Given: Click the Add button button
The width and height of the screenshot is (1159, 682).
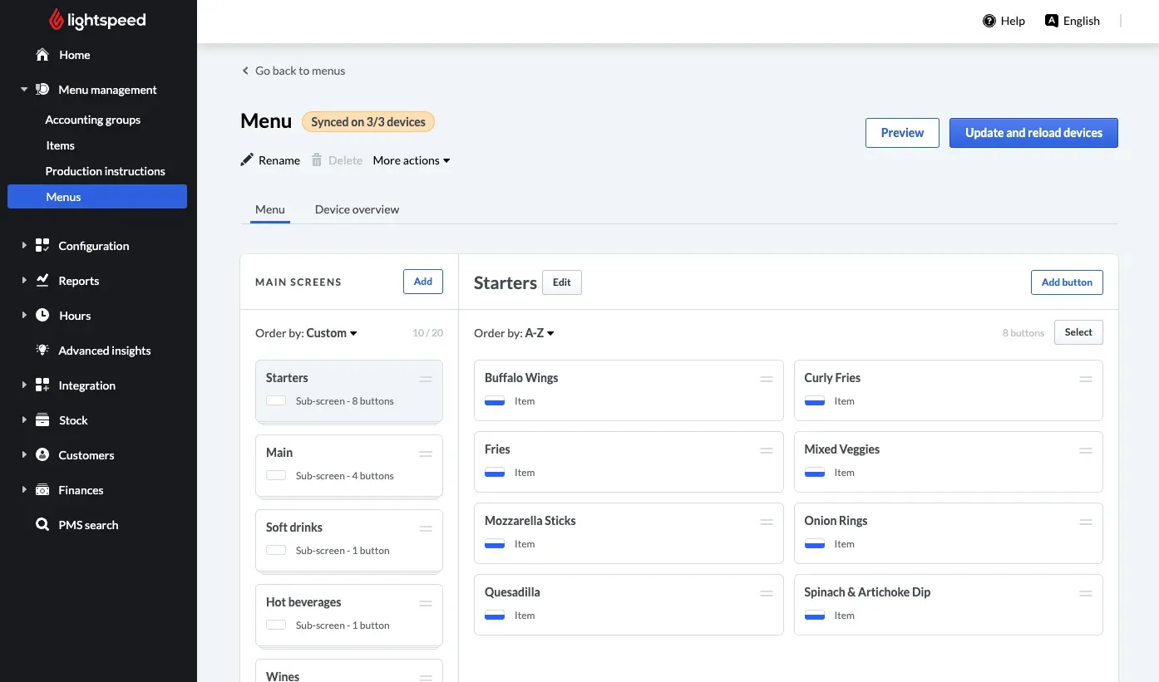Looking at the screenshot, I should (x=1067, y=282).
